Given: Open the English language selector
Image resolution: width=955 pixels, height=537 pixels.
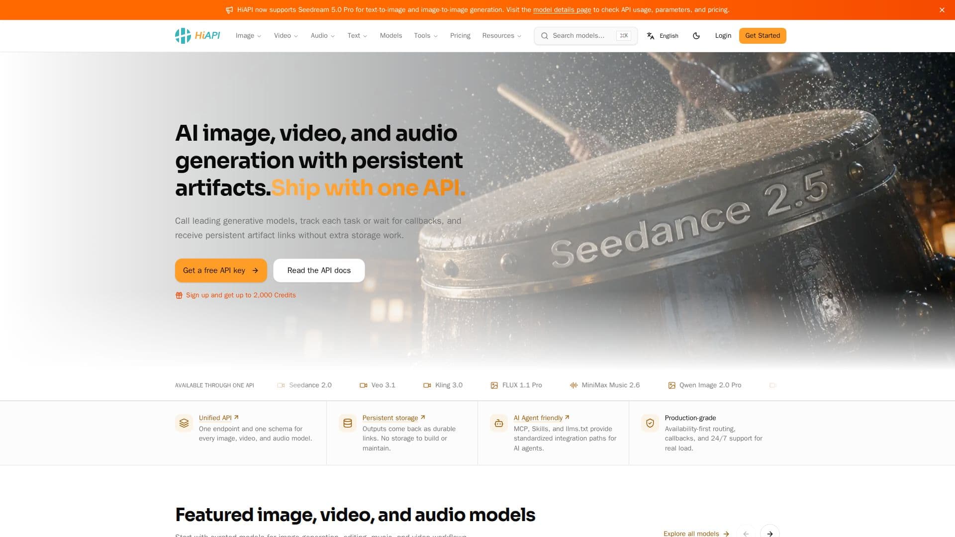Looking at the screenshot, I should point(663,36).
